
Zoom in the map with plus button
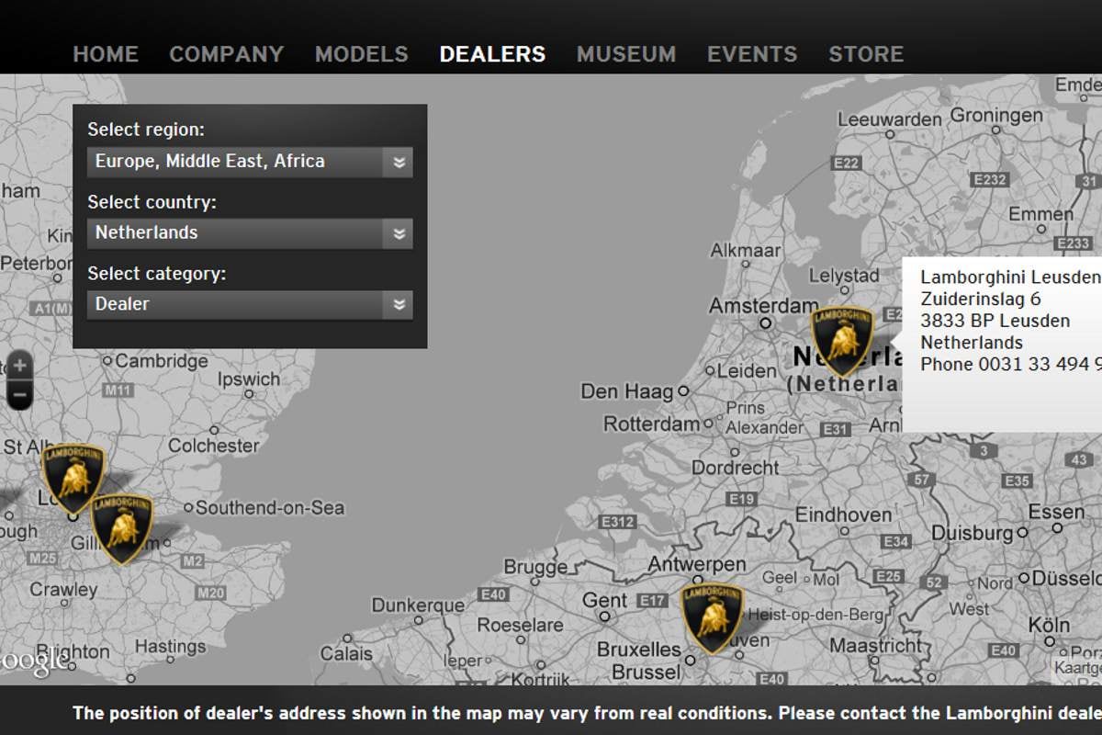click(19, 365)
